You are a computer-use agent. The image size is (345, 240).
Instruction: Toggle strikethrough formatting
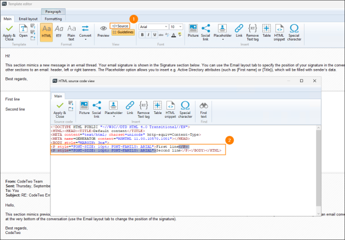tap(161, 35)
